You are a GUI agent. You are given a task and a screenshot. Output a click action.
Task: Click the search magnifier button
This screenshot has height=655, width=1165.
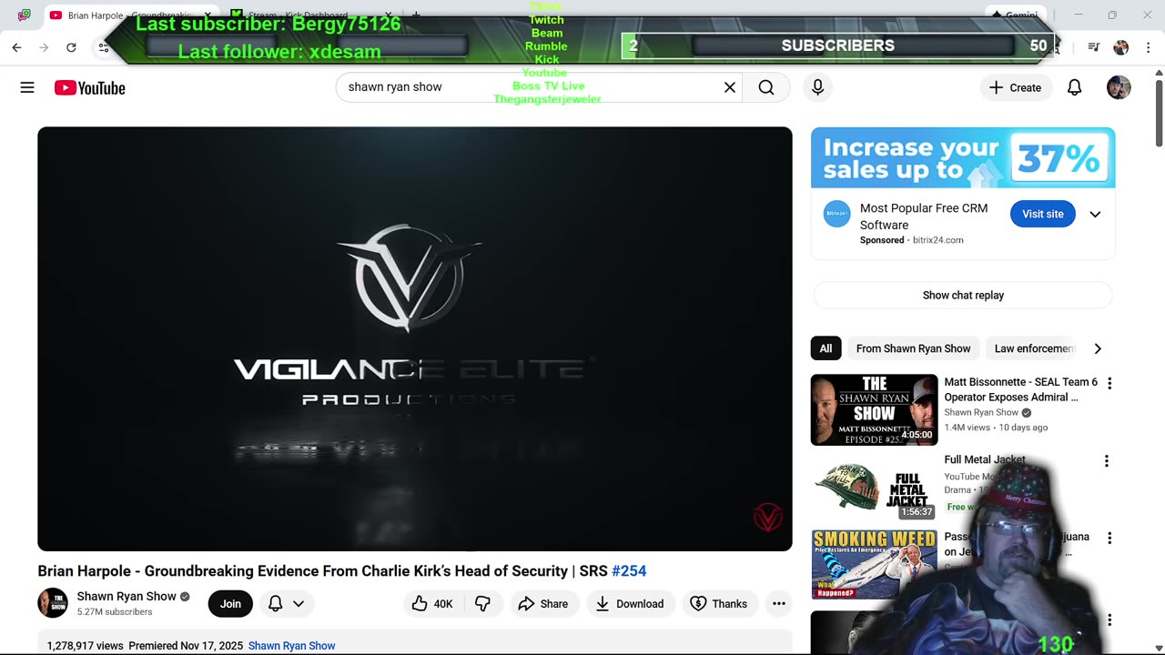pos(766,87)
